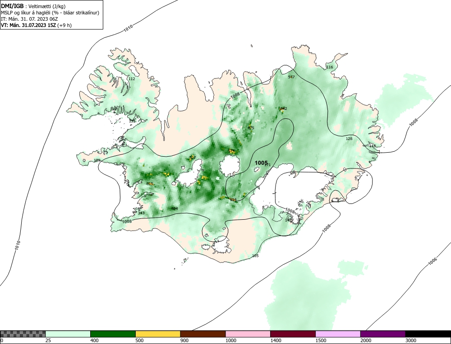
Task: Click the 404 value on the map
Action: 174,208
